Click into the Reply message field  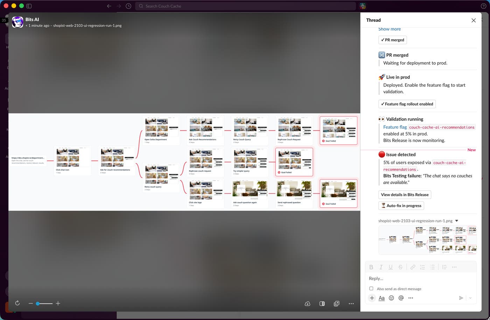pos(421,278)
